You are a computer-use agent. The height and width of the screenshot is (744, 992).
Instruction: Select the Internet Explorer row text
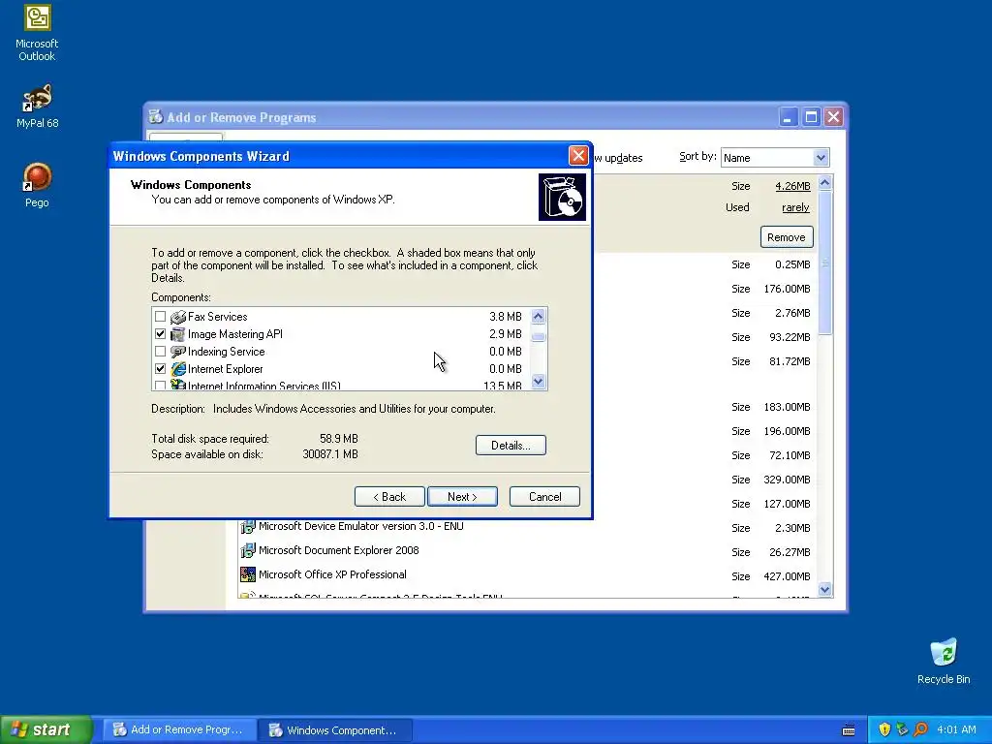tap(225, 369)
